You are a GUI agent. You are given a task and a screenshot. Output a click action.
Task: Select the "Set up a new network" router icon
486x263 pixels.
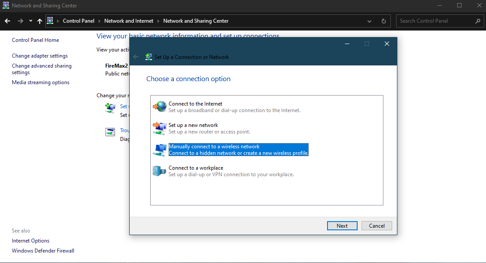[x=159, y=127]
